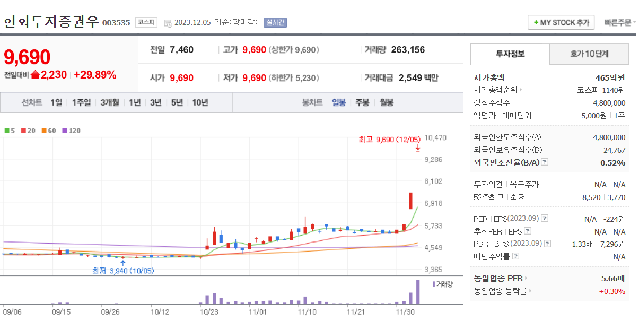This screenshot has width=639, height=329.
Task: Select the 1년 line chart period
Action: click(x=135, y=102)
